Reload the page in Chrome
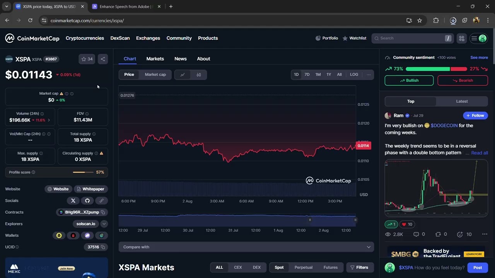 (30, 20)
